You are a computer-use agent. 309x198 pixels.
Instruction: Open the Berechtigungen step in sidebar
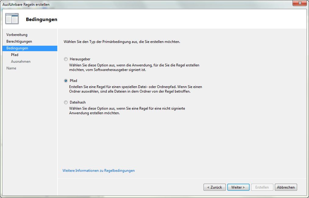(x=19, y=41)
